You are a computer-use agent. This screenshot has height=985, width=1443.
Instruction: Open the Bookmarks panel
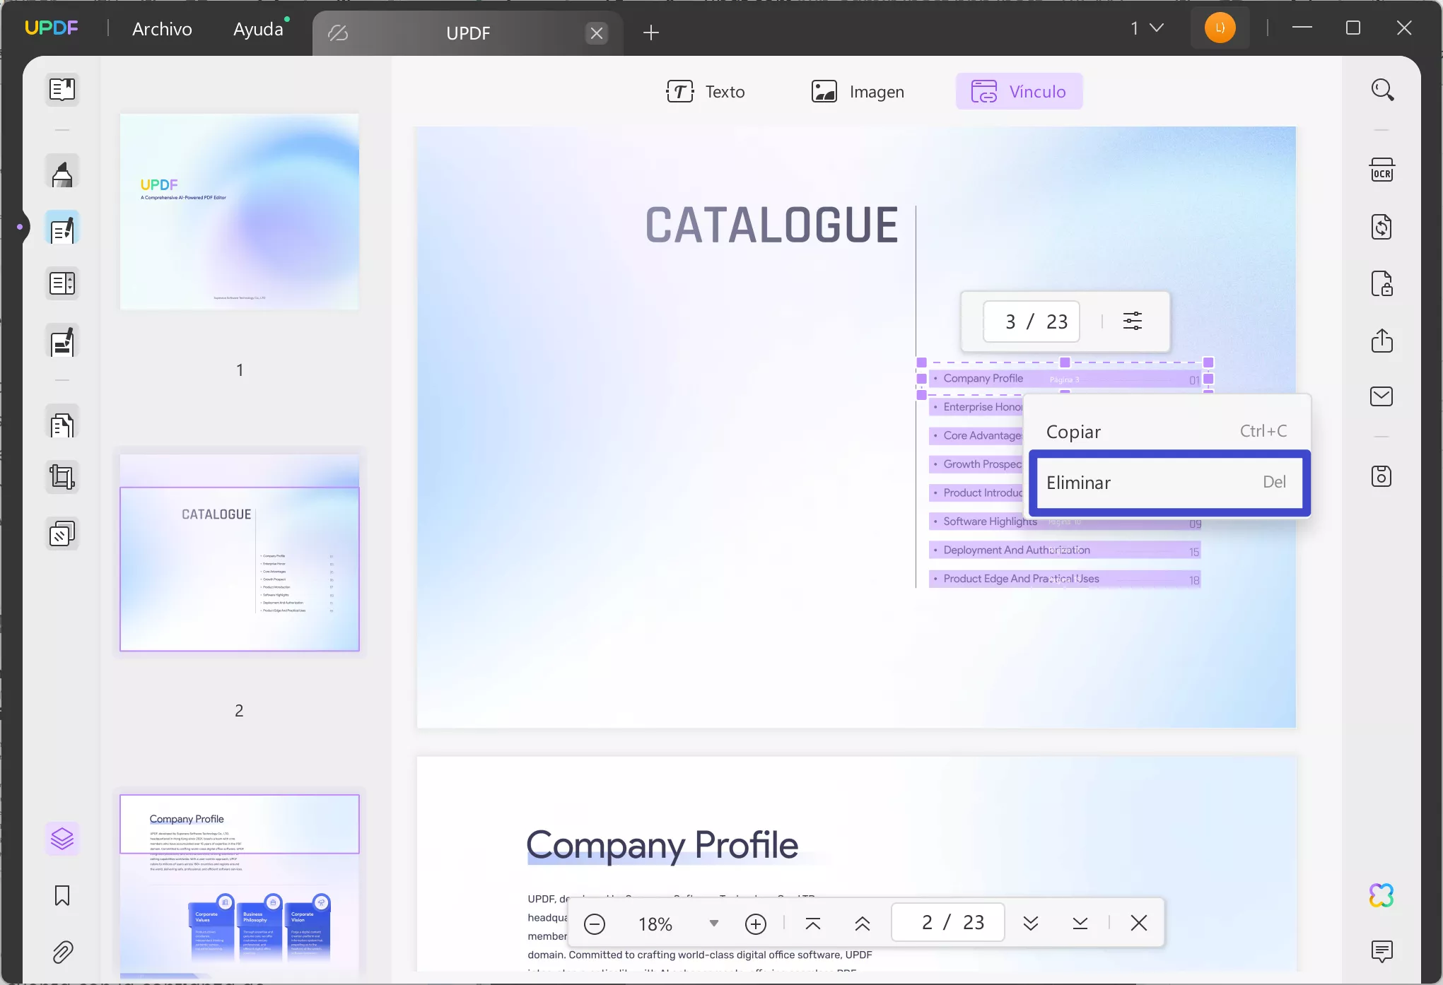click(x=62, y=895)
